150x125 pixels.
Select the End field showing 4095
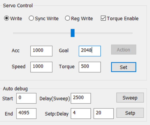click(26, 114)
